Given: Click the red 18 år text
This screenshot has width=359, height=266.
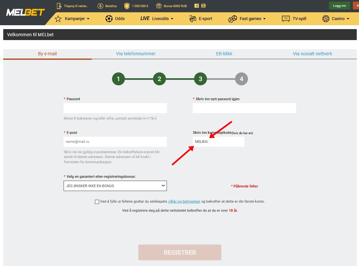Looking at the screenshot, I should [233, 210].
